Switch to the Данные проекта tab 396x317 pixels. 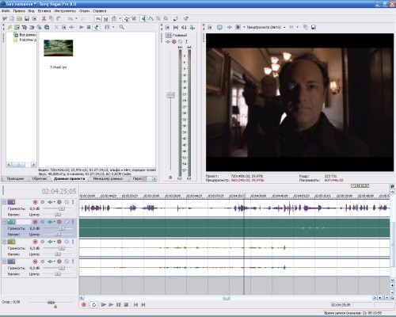pyautogui.click(x=70, y=179)
